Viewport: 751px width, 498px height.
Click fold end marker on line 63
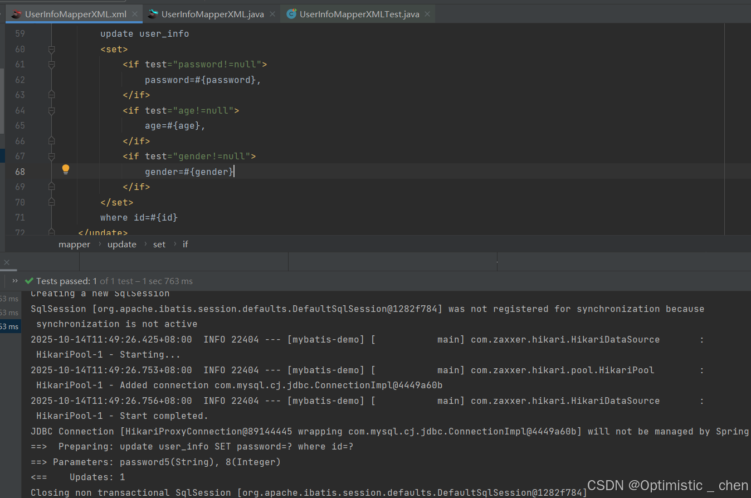pos(52,95)
